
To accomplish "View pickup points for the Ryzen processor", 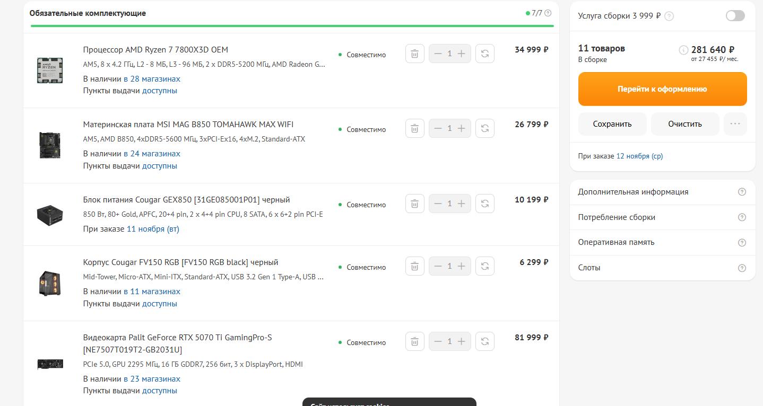I will coord(160,91).
